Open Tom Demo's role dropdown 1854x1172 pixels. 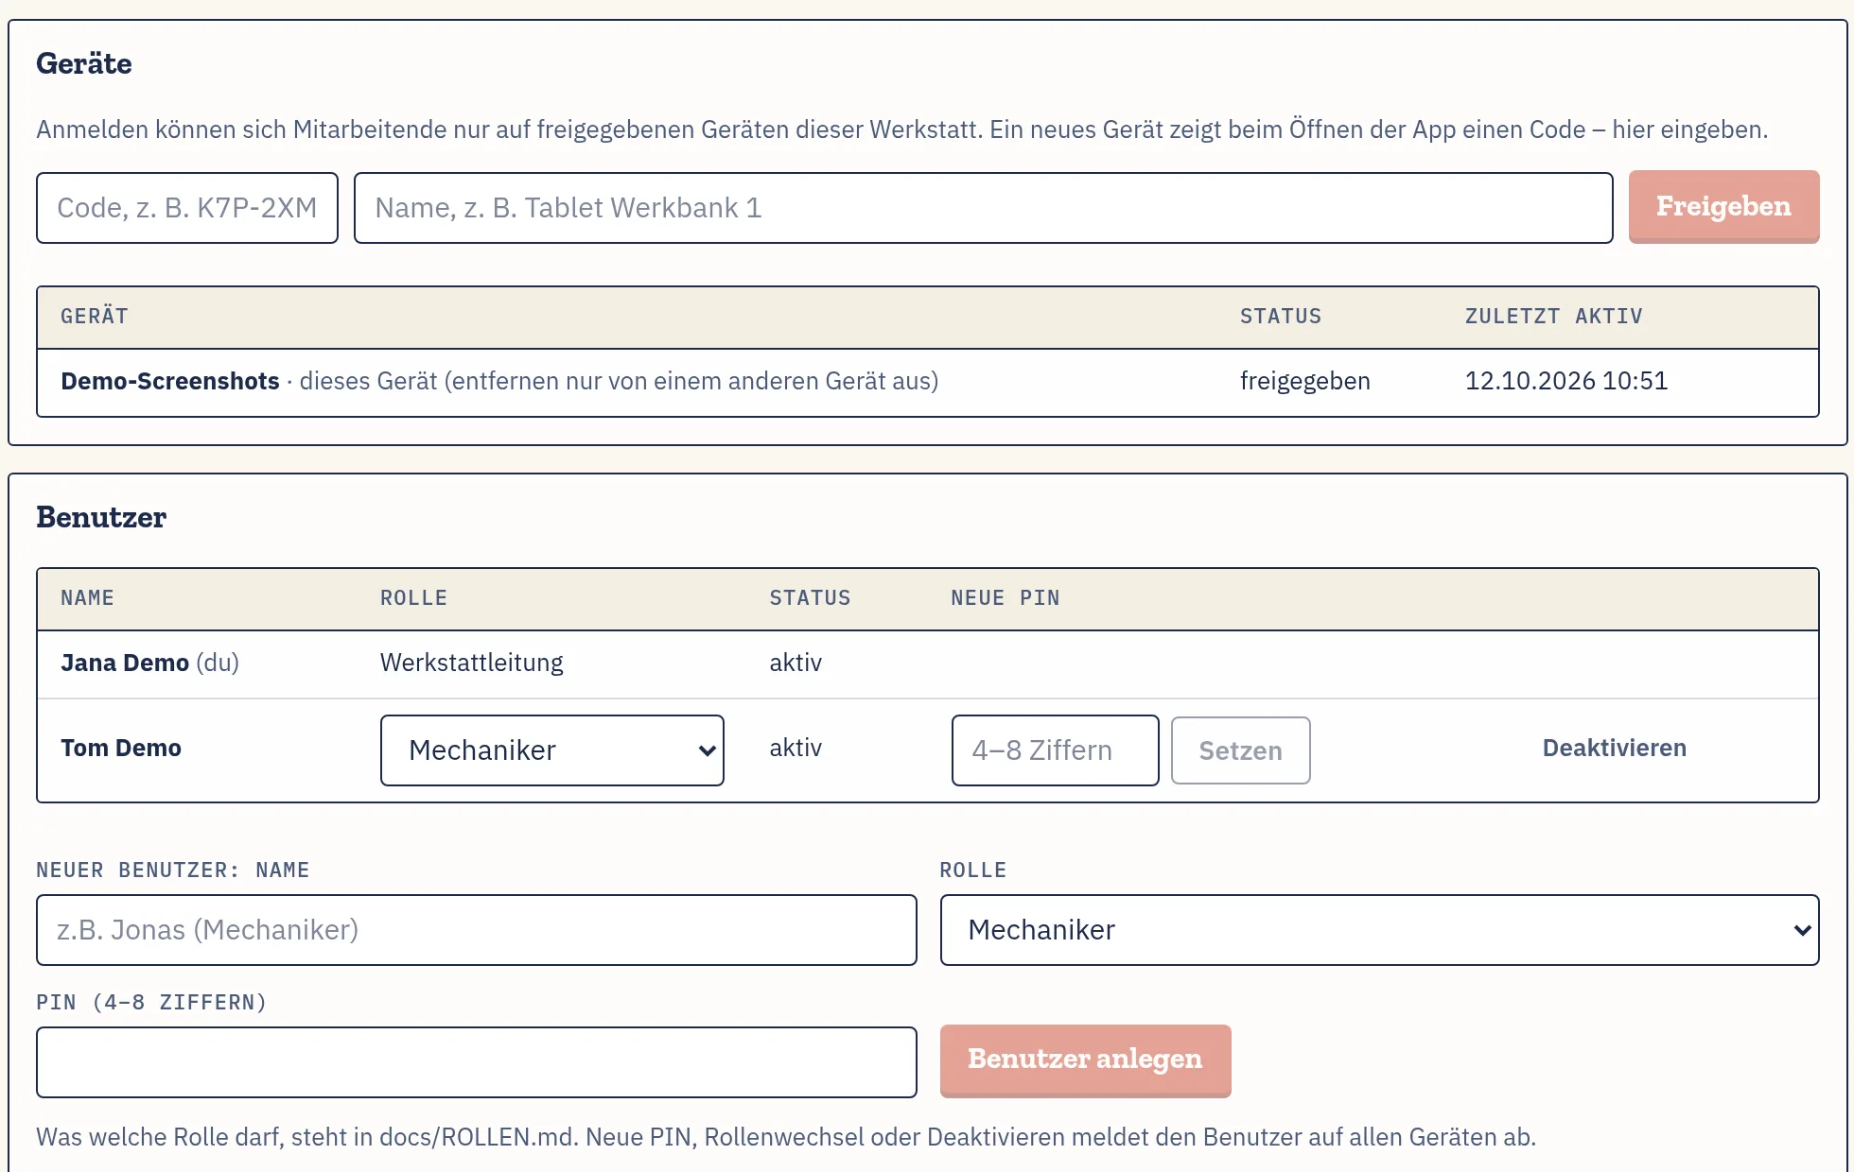552,750
